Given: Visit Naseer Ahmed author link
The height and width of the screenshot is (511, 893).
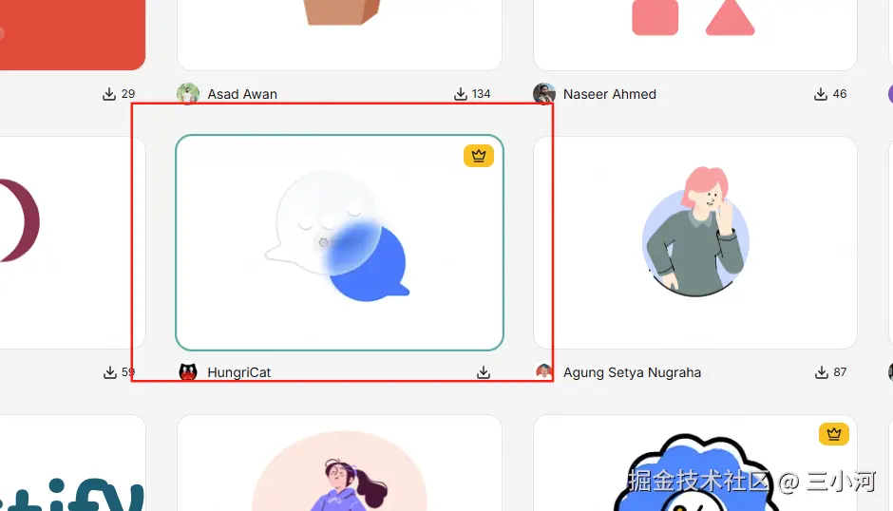Looking at the screenshot, I should [x=609, y=94].
